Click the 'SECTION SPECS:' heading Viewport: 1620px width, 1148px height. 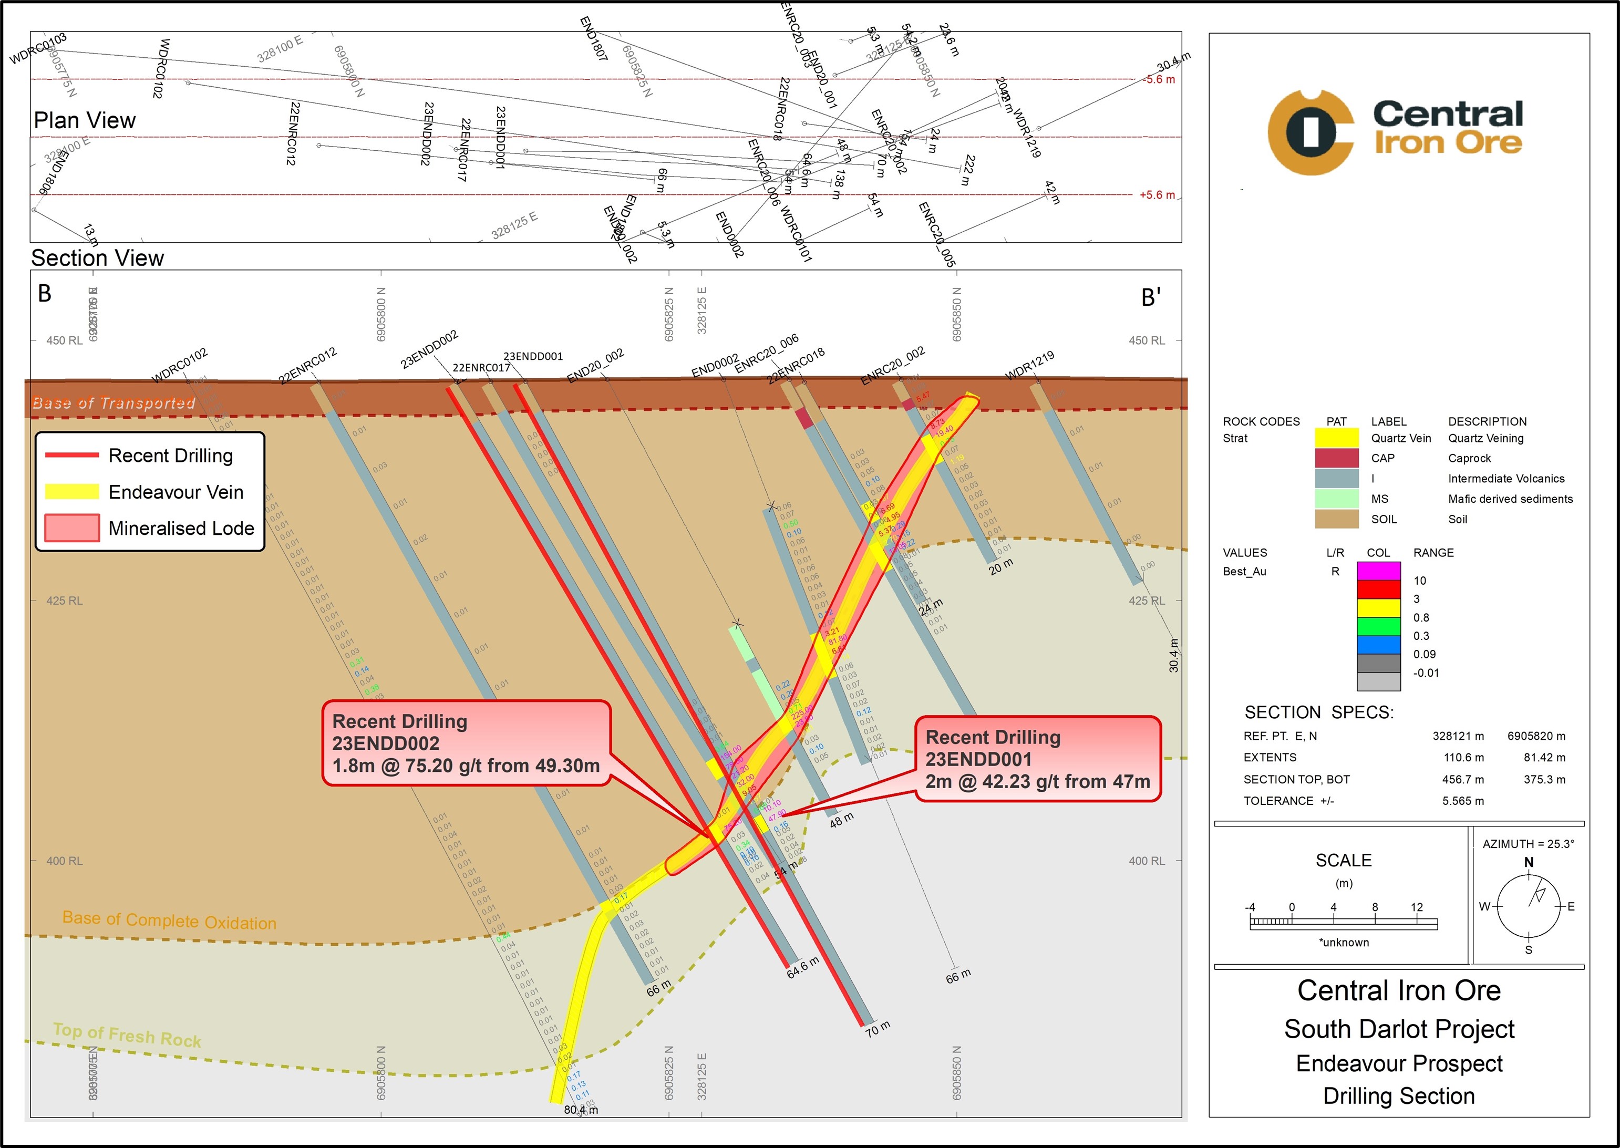pyautogui.click(x=1319, y=712)
